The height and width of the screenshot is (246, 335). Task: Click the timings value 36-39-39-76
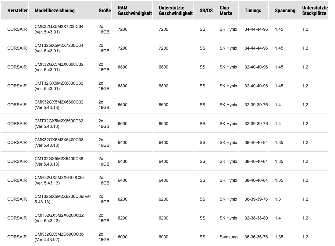point(256,199)
